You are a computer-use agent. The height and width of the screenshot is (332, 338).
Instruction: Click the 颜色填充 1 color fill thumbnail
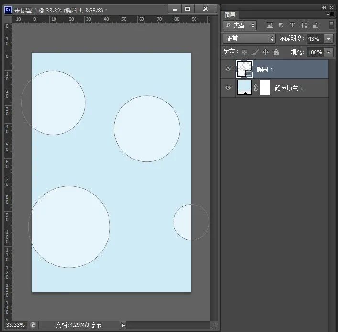244,88
